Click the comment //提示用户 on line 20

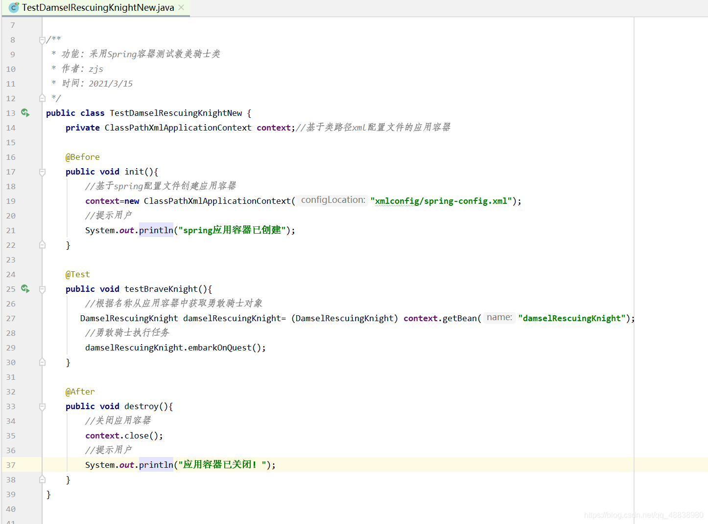pyautogui.click(x=109, y=215)
